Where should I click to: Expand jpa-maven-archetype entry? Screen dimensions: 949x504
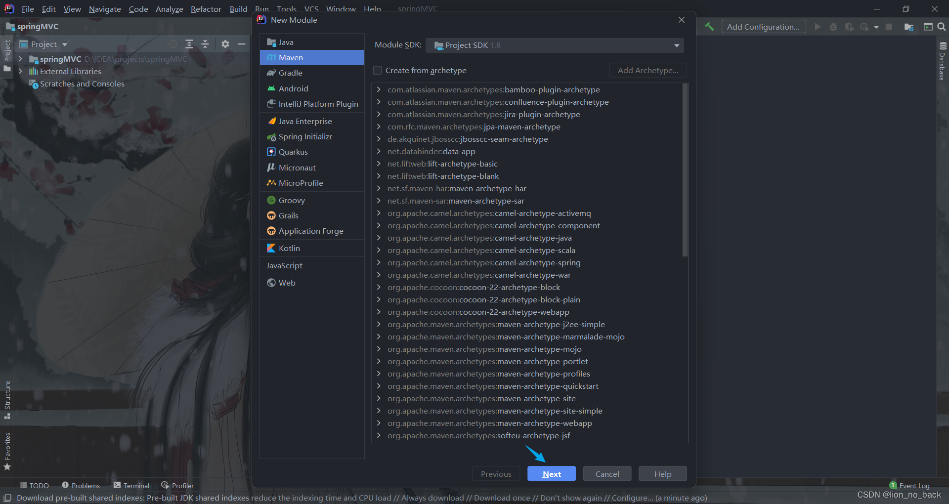click(x=379, y=126)
